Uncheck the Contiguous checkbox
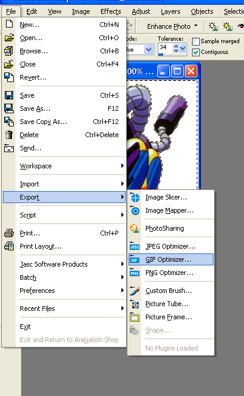Viewport: 244px width, 396px height. (196, 52)
